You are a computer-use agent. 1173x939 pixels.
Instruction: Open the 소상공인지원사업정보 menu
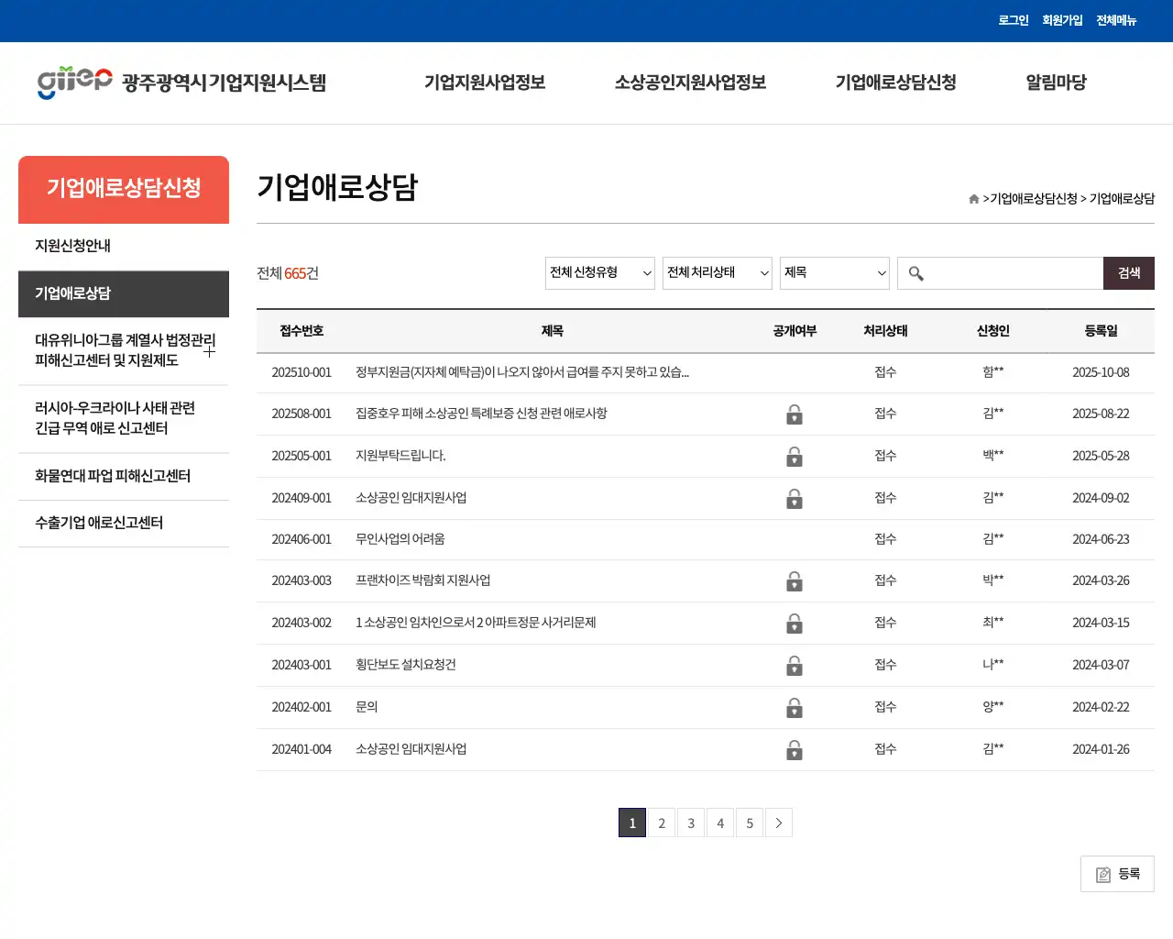(689, 83)
